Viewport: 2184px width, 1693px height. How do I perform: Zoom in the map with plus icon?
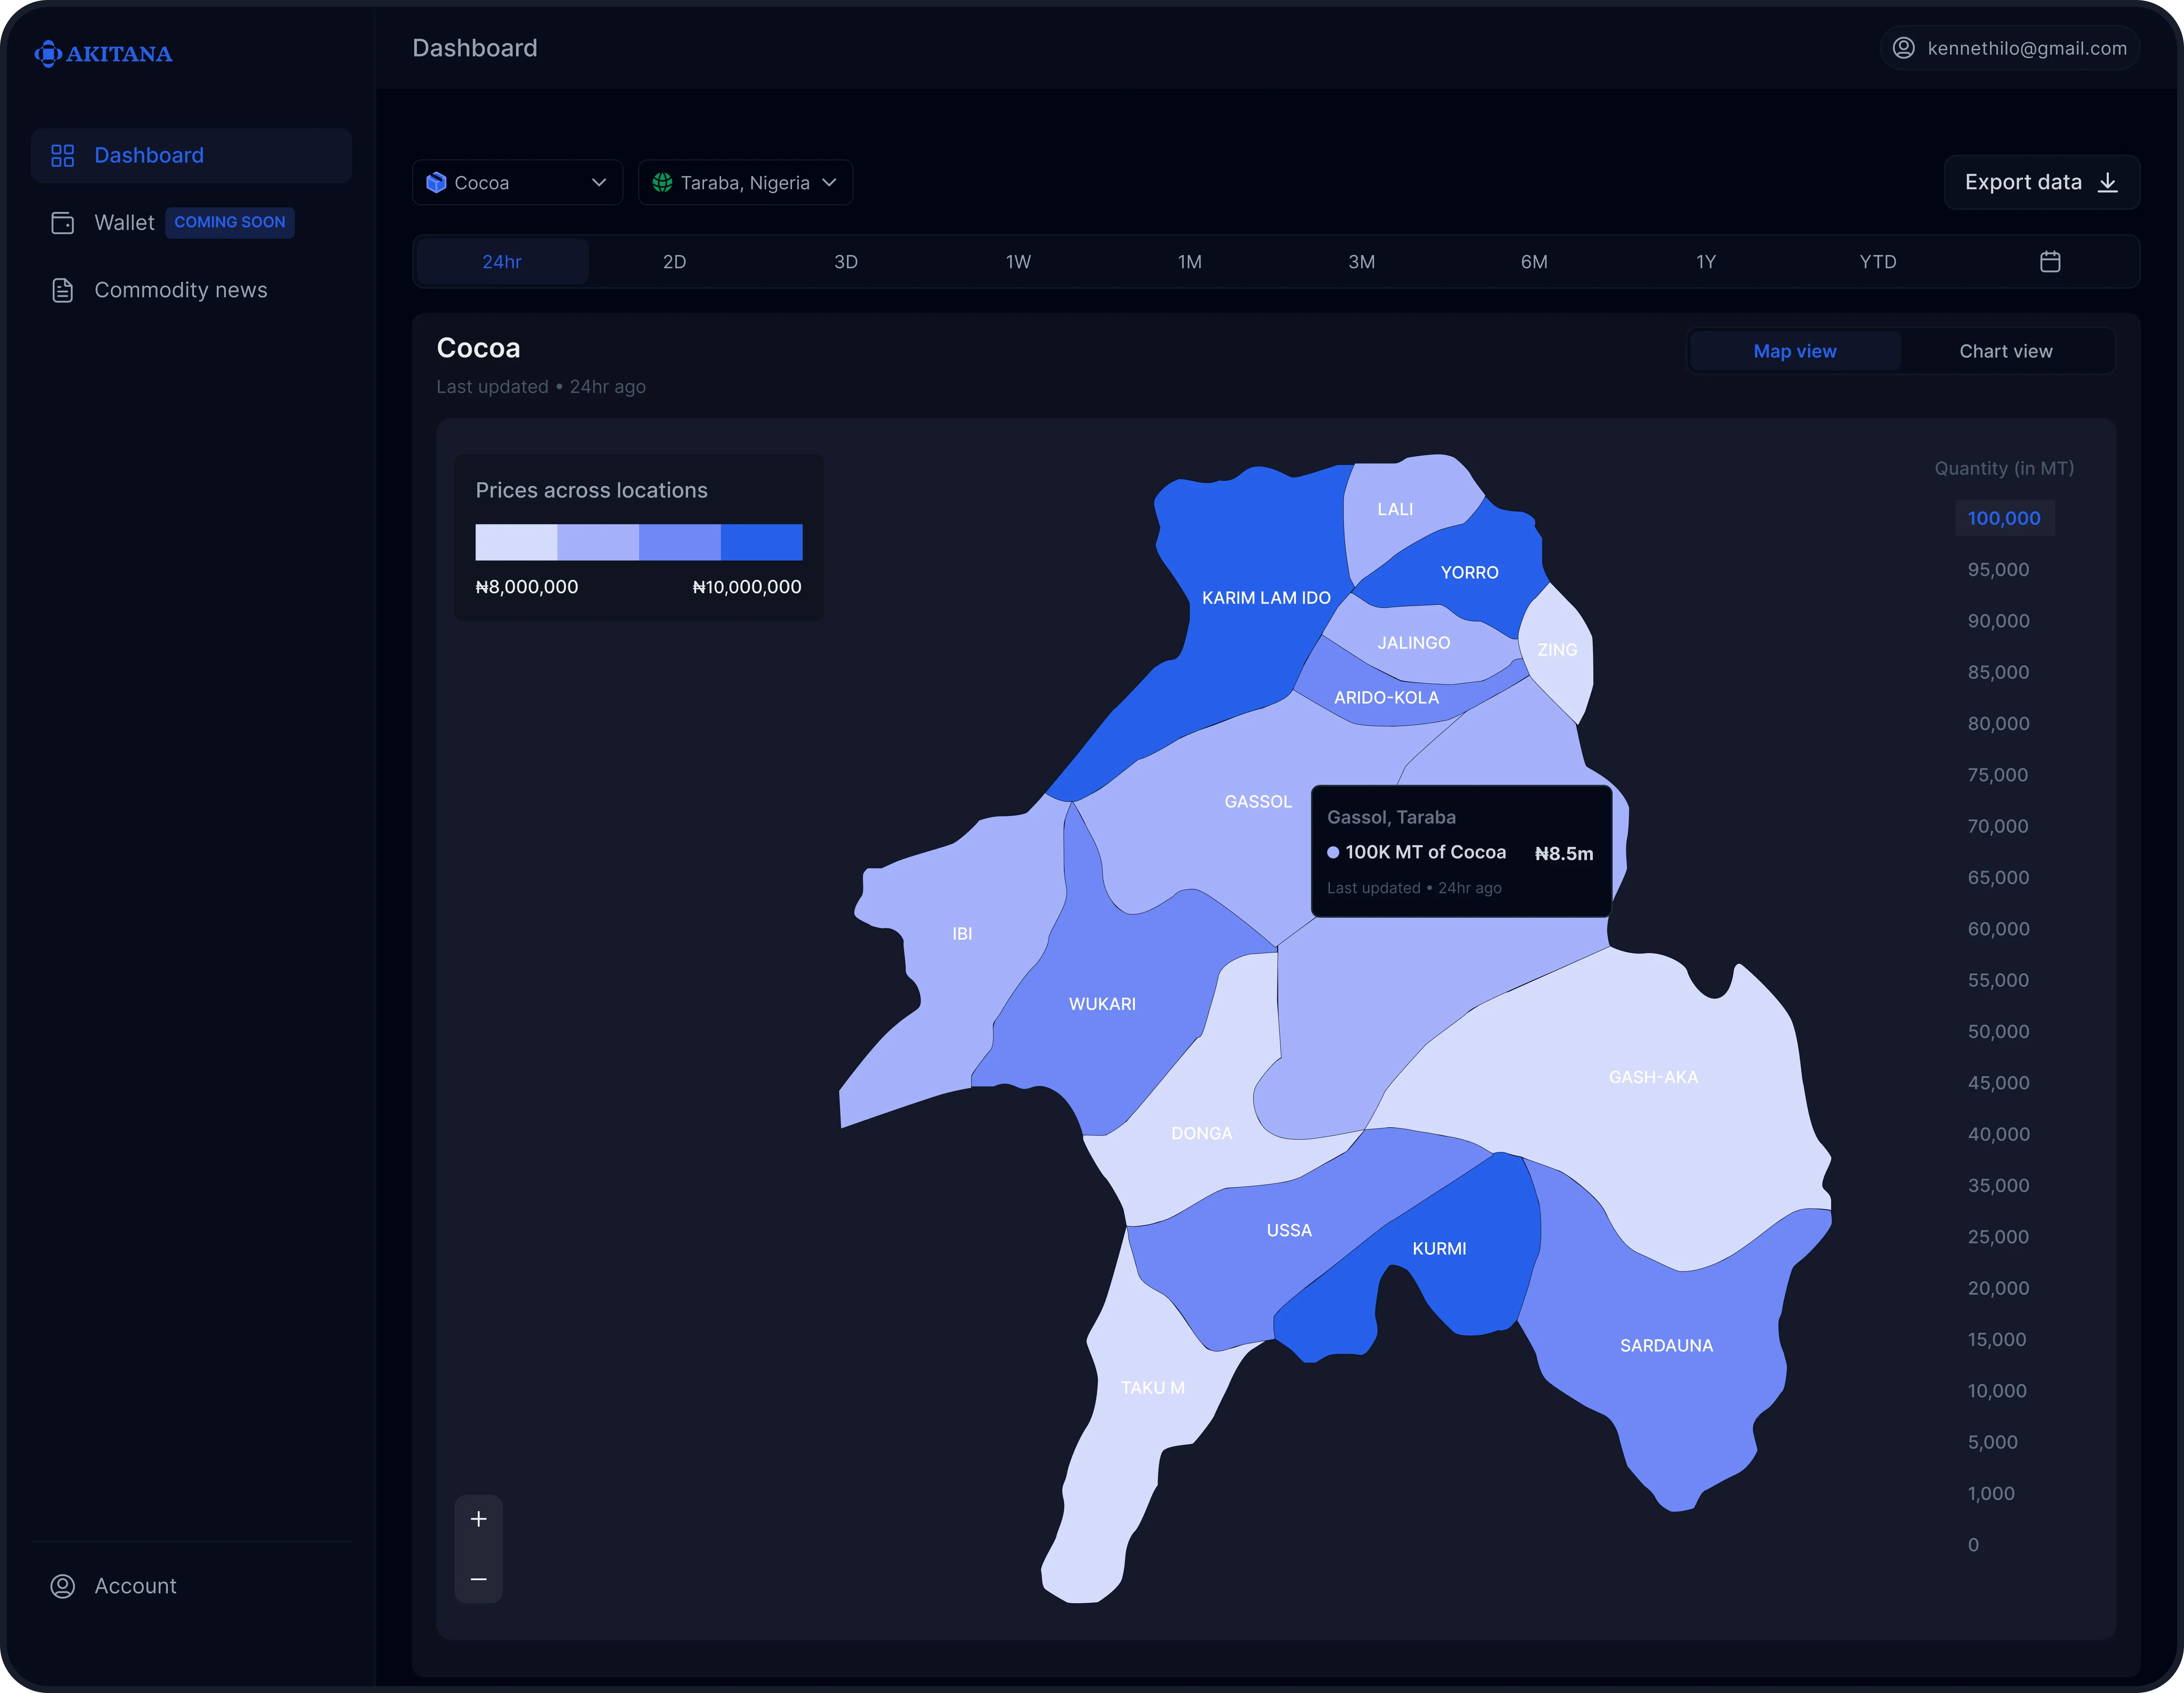click(x=479, y=1519)
